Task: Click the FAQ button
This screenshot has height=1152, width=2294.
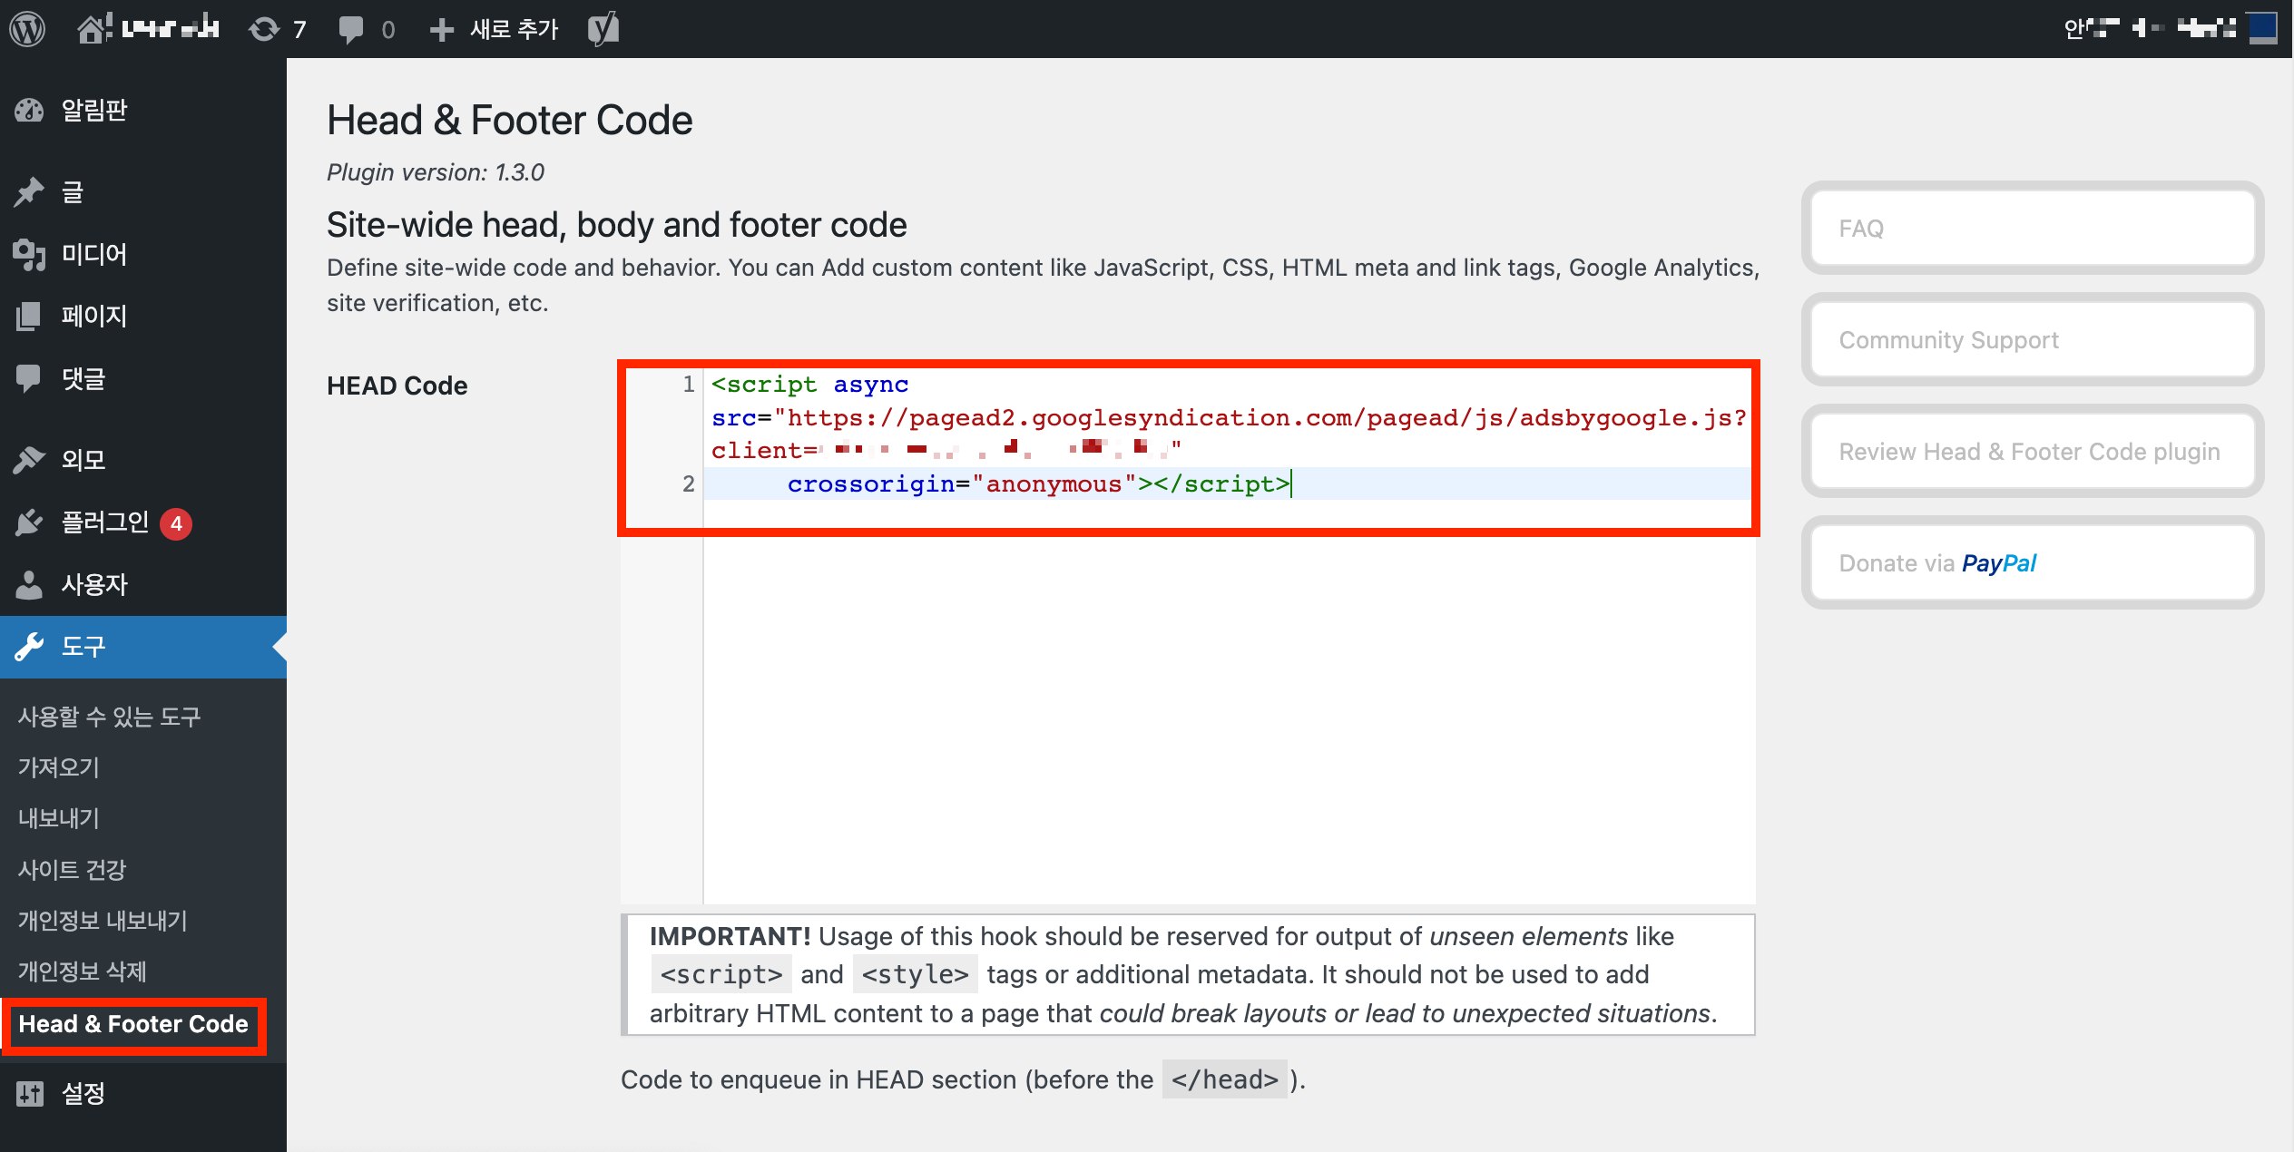Action: point(2032,229)
